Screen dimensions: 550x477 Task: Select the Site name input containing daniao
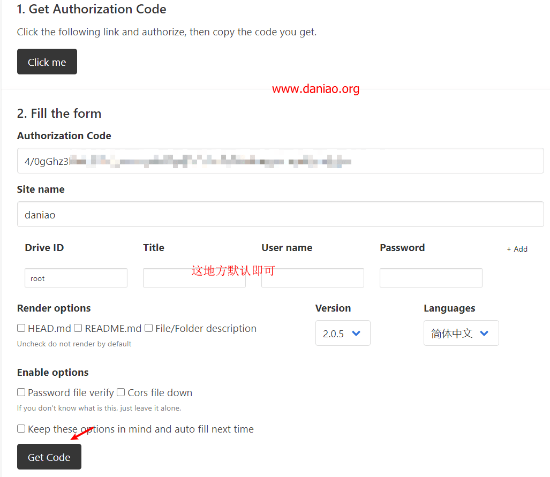280,214
